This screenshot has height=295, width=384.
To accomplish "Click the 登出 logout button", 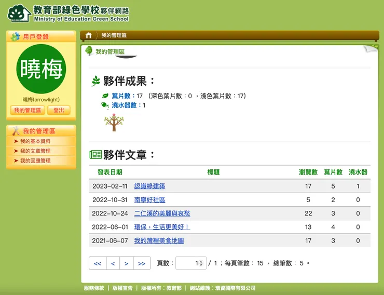I will pyautogui.click(x=59, y=110).
